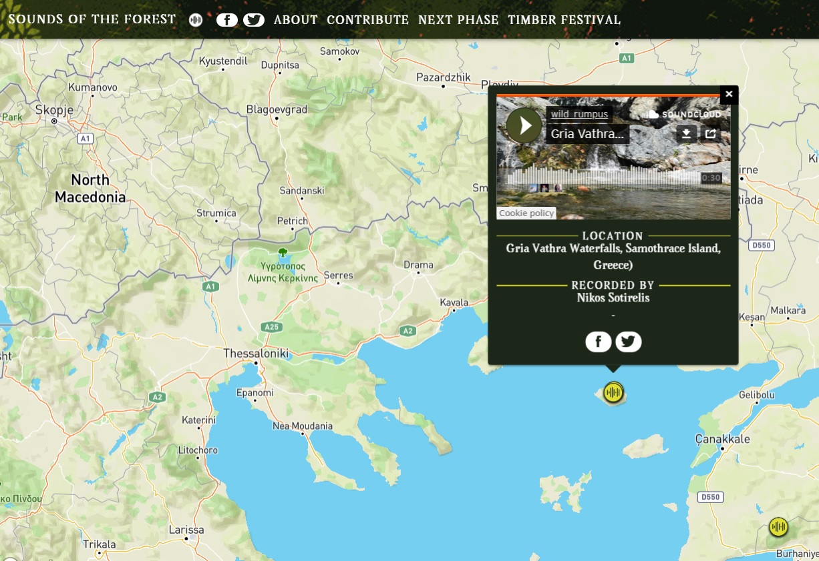Click the SoundCloud download icon
The image size is (819, 561).
[686, 133]
